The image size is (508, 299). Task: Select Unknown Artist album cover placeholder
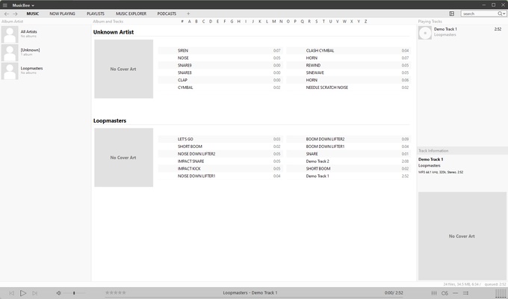coord(123,69)
